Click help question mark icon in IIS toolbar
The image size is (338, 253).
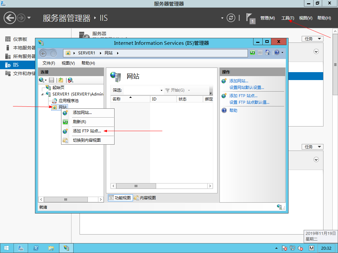[x=277, y=52]
